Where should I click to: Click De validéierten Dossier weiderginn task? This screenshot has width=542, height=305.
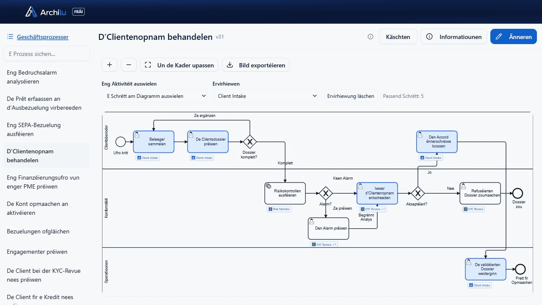(486, 269)
